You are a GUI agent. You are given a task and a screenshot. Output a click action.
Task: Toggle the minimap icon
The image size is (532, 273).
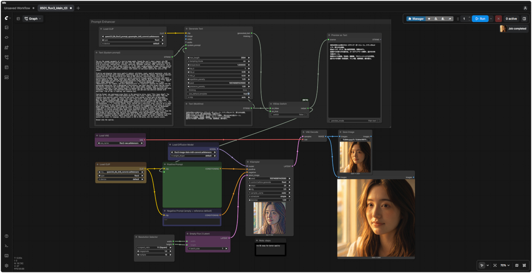[x=517, y=265]
